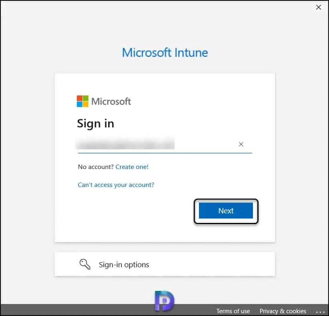
Task: Clear the email field using the X icon
Action: [x=241, y=144]
